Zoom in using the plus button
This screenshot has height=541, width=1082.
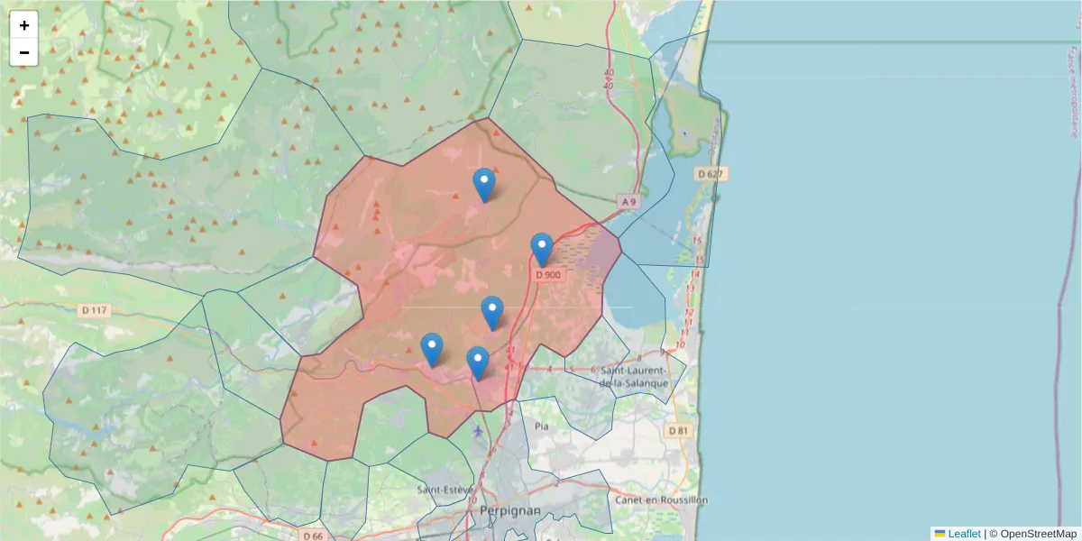coord(23,23)
